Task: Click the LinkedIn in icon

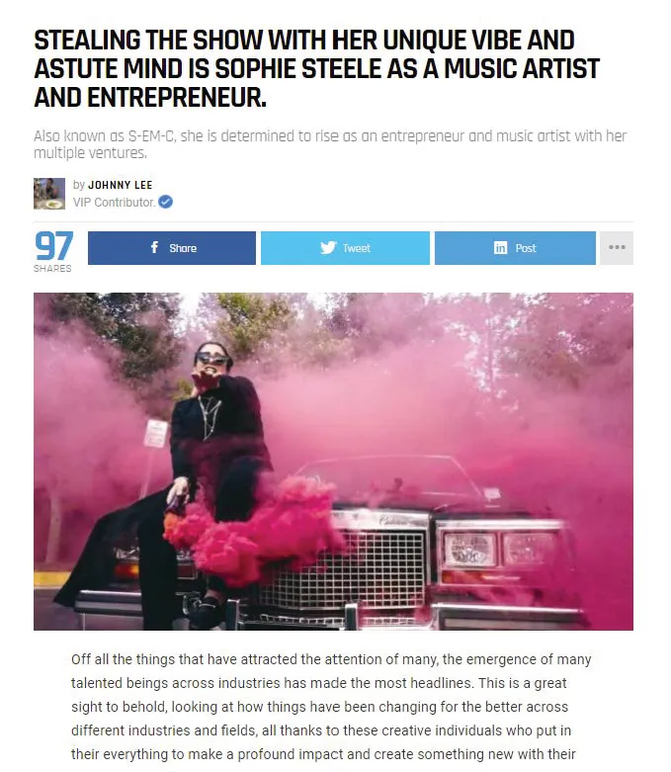Action: 500,248
